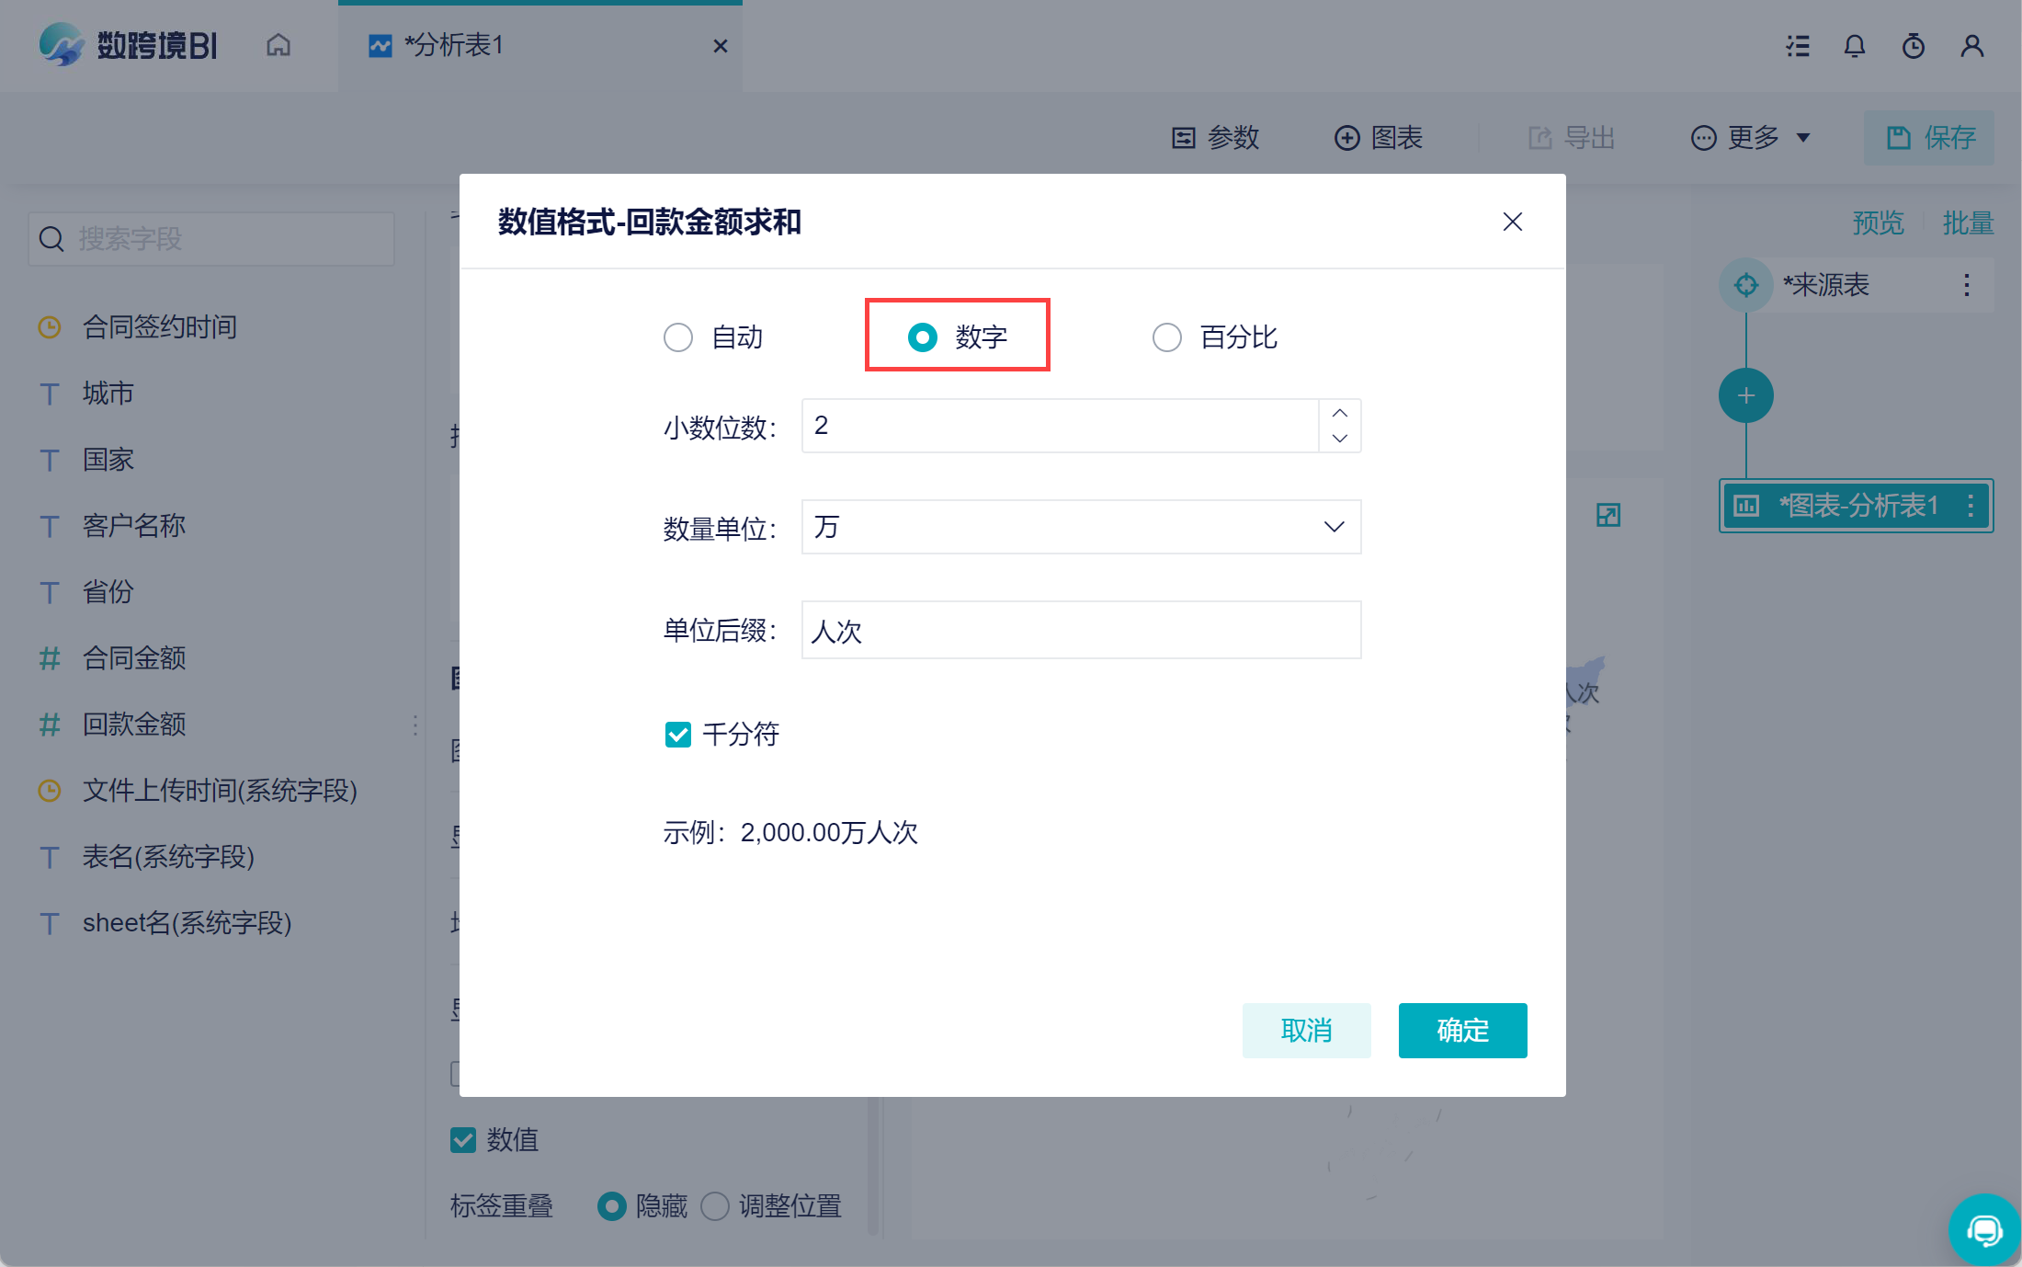Screen dimensions: 2022x1267
Task: Click the 单位后缀 input field
Action: (x=1081, y=630)
